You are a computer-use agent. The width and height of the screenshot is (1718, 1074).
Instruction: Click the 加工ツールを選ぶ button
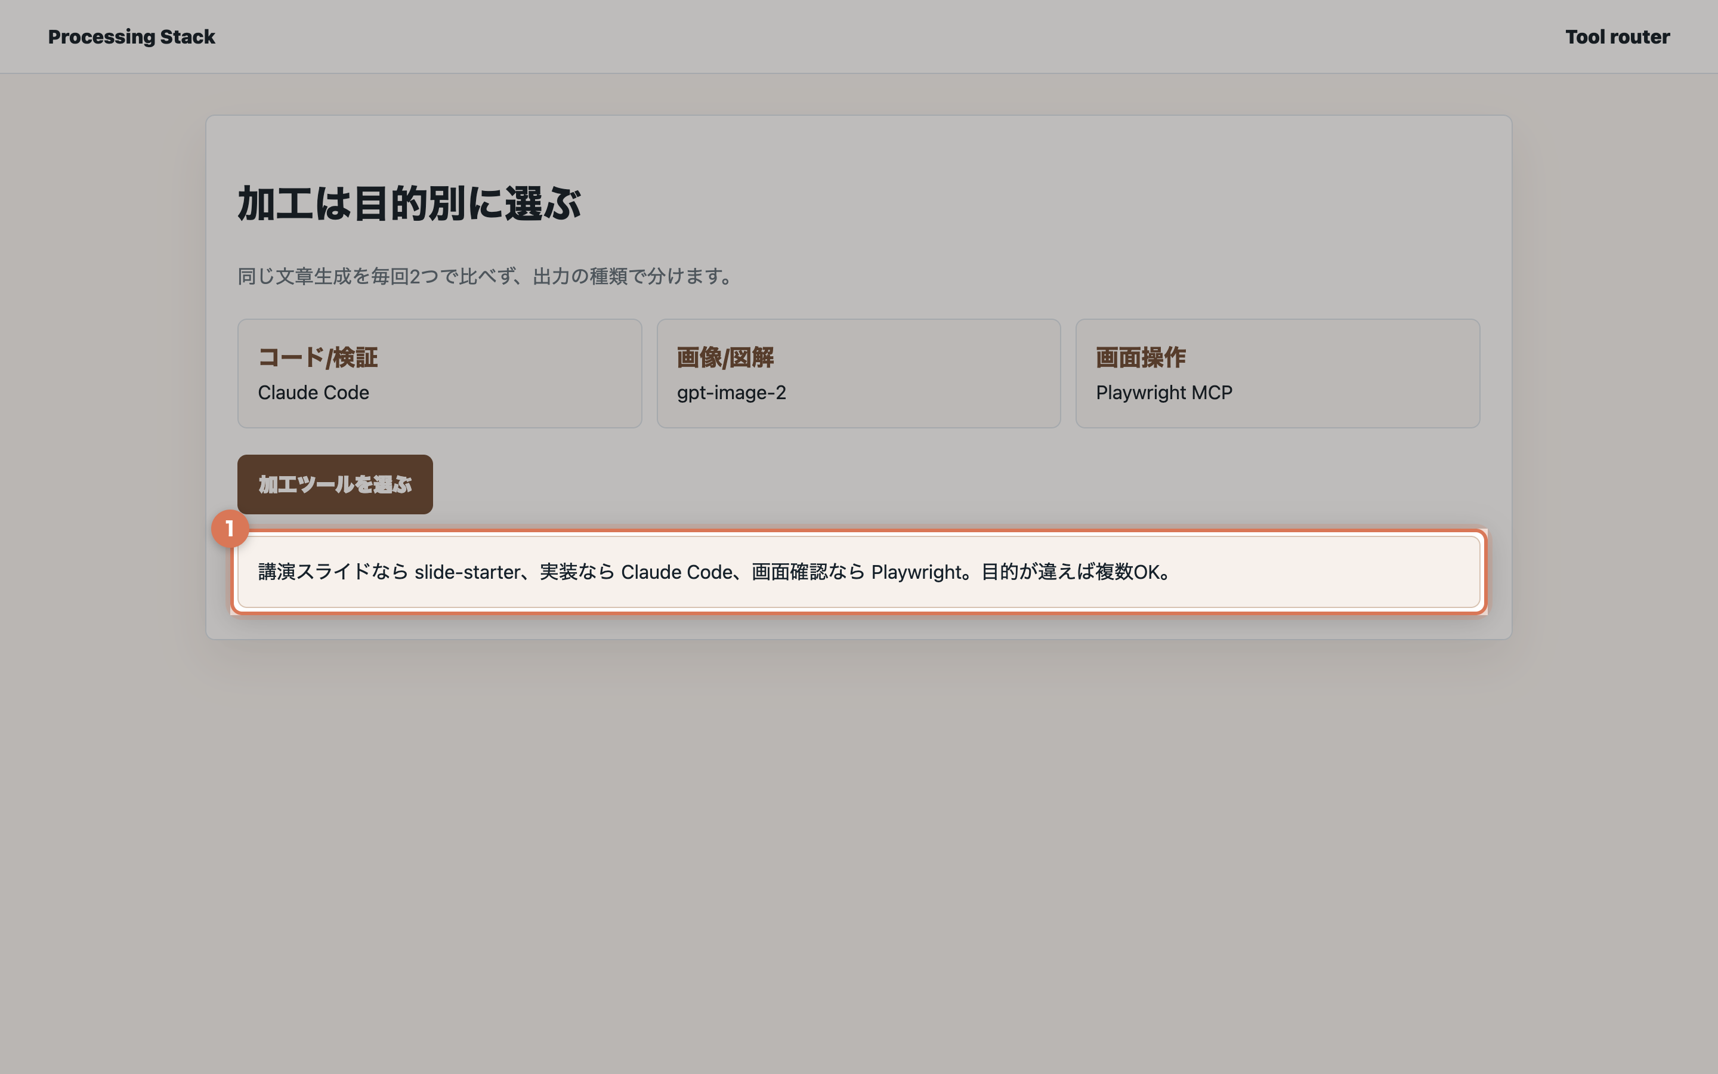[x=335, y=484]
